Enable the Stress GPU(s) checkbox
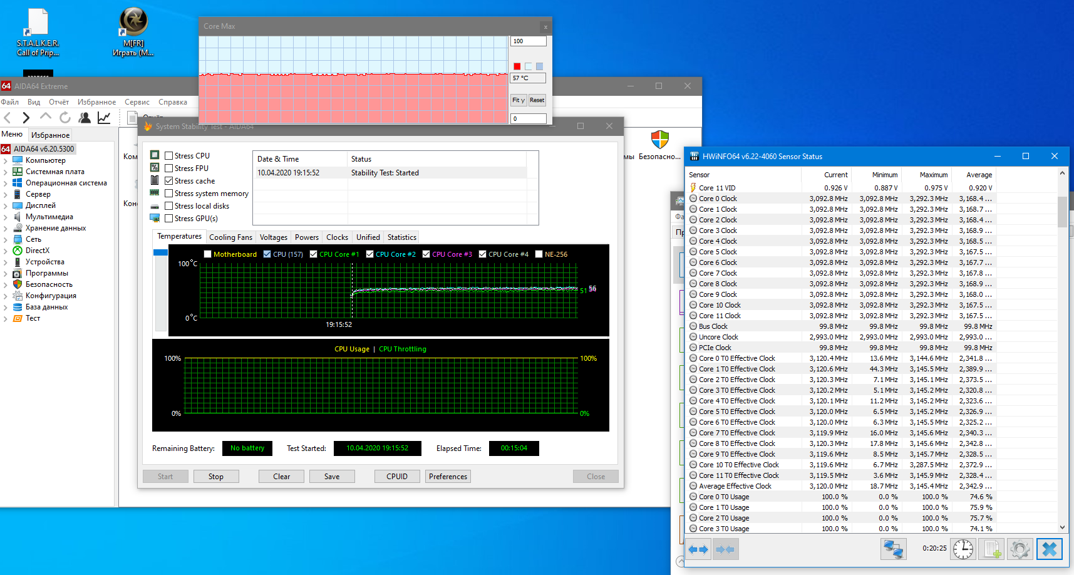Screen dimensions: 1074x575 (169, 219)
